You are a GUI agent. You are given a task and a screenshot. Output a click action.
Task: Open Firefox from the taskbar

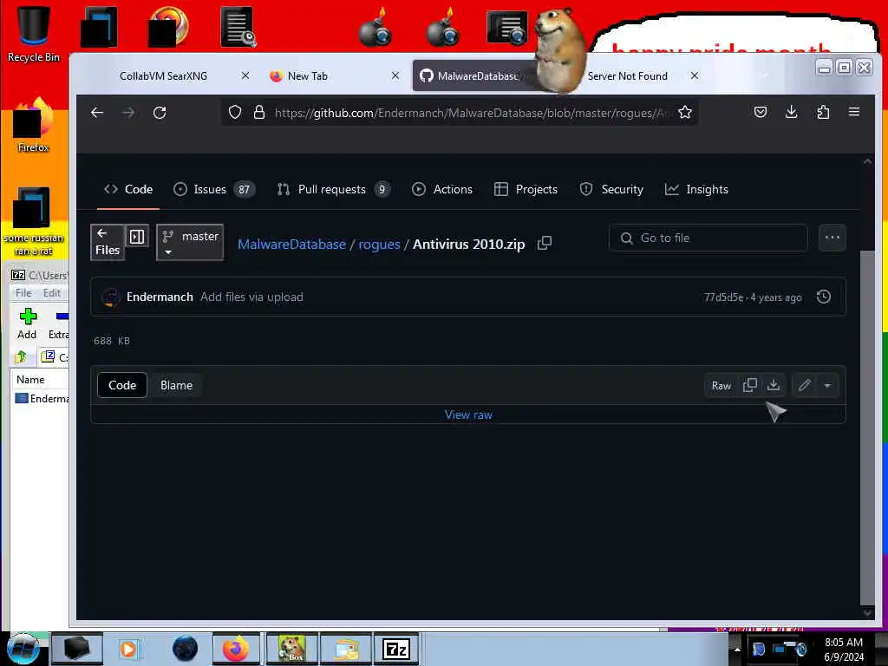pyautogui.click(x=236, y=649)
